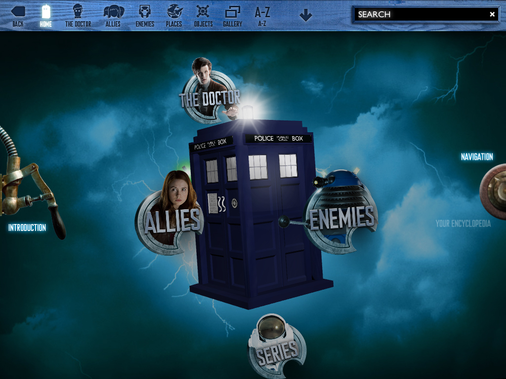Open The Doctor section in the top bar

pos(78,16)
